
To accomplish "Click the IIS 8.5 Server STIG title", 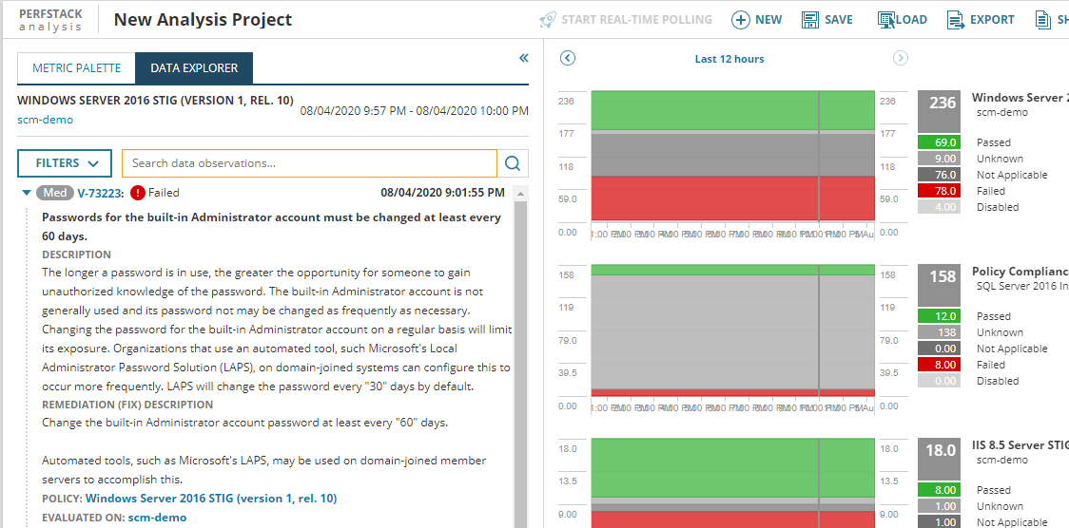I will pos(1020,445).
